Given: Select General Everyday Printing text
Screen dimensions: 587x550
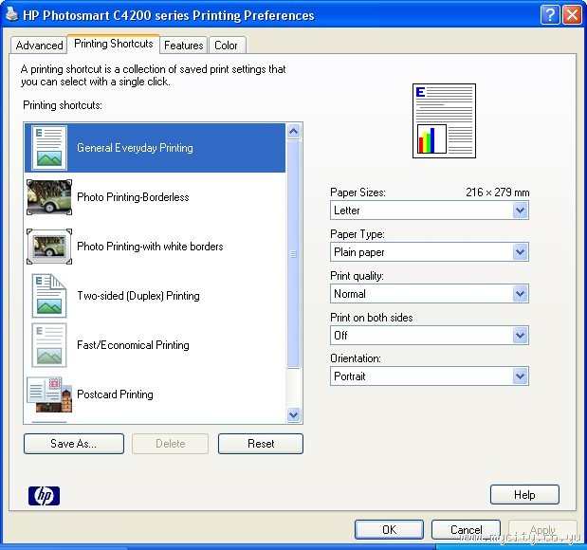Looking at the screenshot, I should coord(136,148).
